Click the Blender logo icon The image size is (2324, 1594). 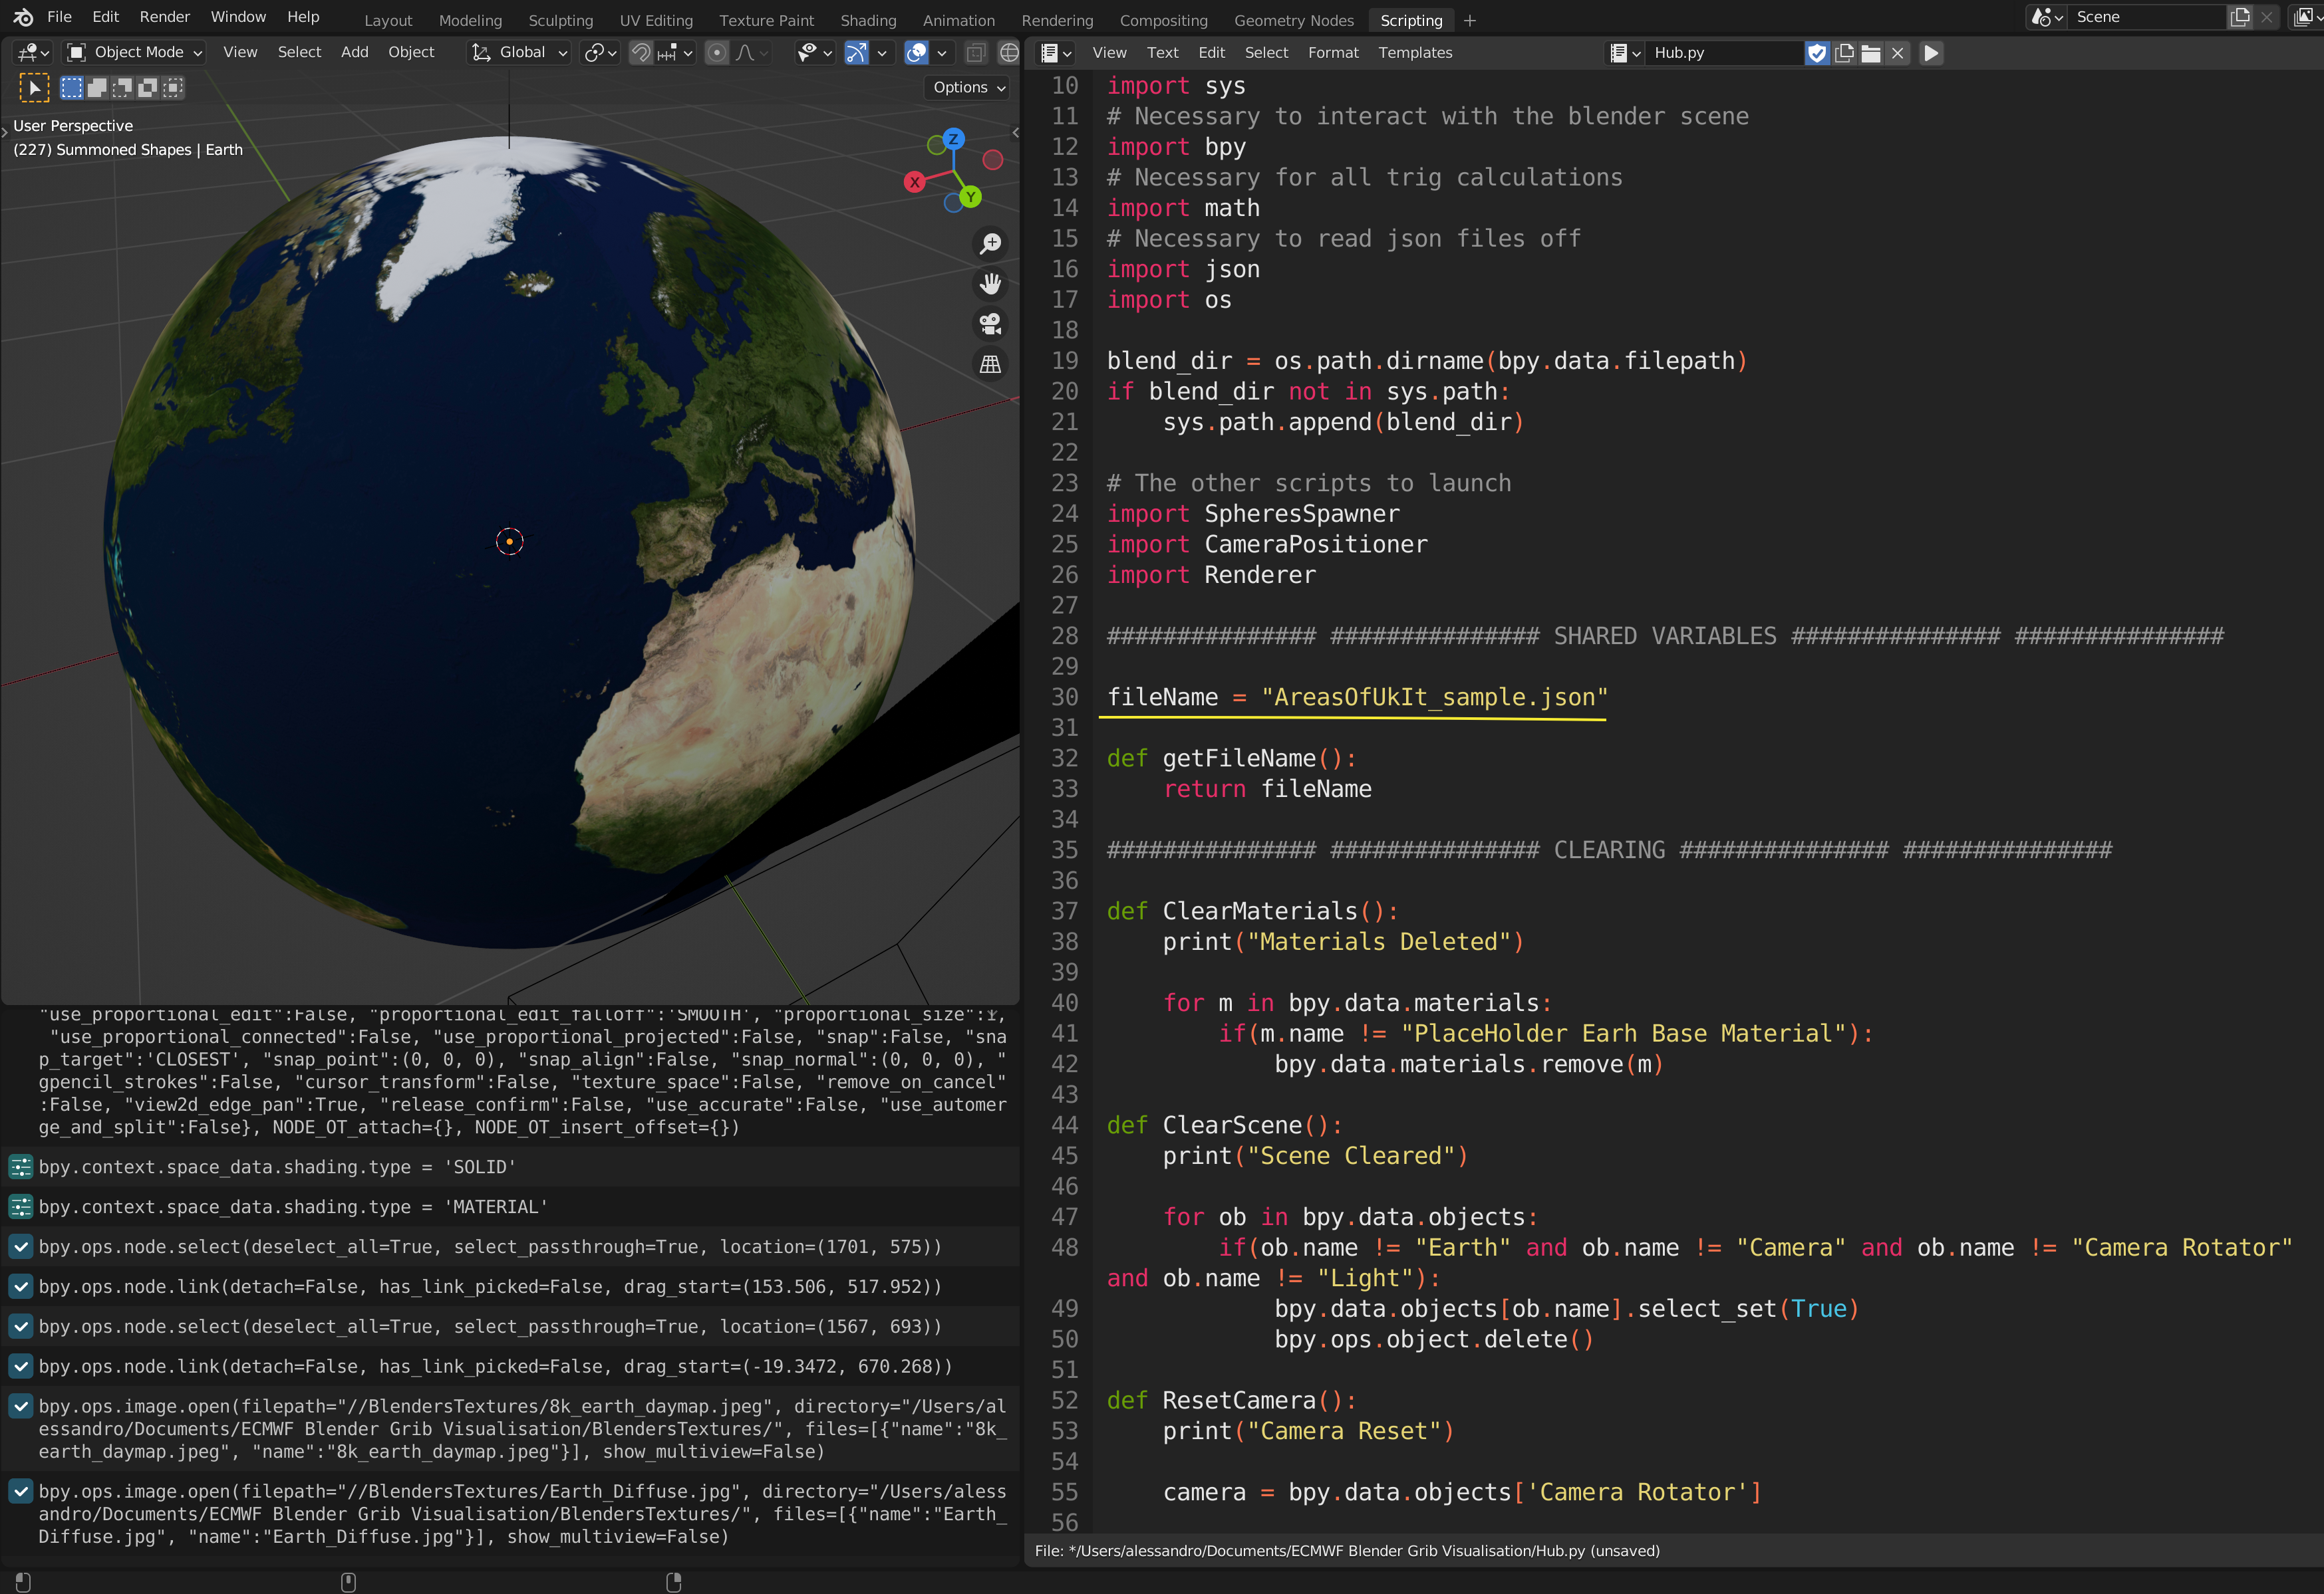tap(23, 17)
